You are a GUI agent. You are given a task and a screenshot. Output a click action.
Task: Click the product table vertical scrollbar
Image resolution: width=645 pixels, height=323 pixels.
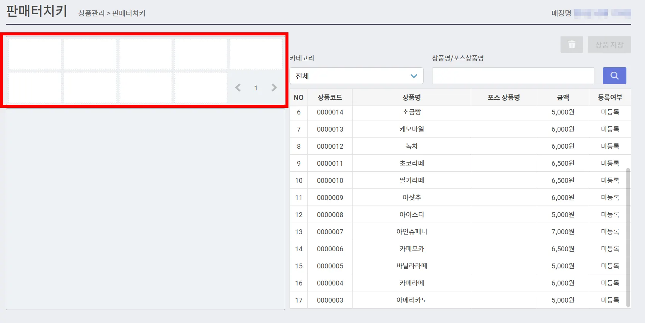[x=628, y=238]
